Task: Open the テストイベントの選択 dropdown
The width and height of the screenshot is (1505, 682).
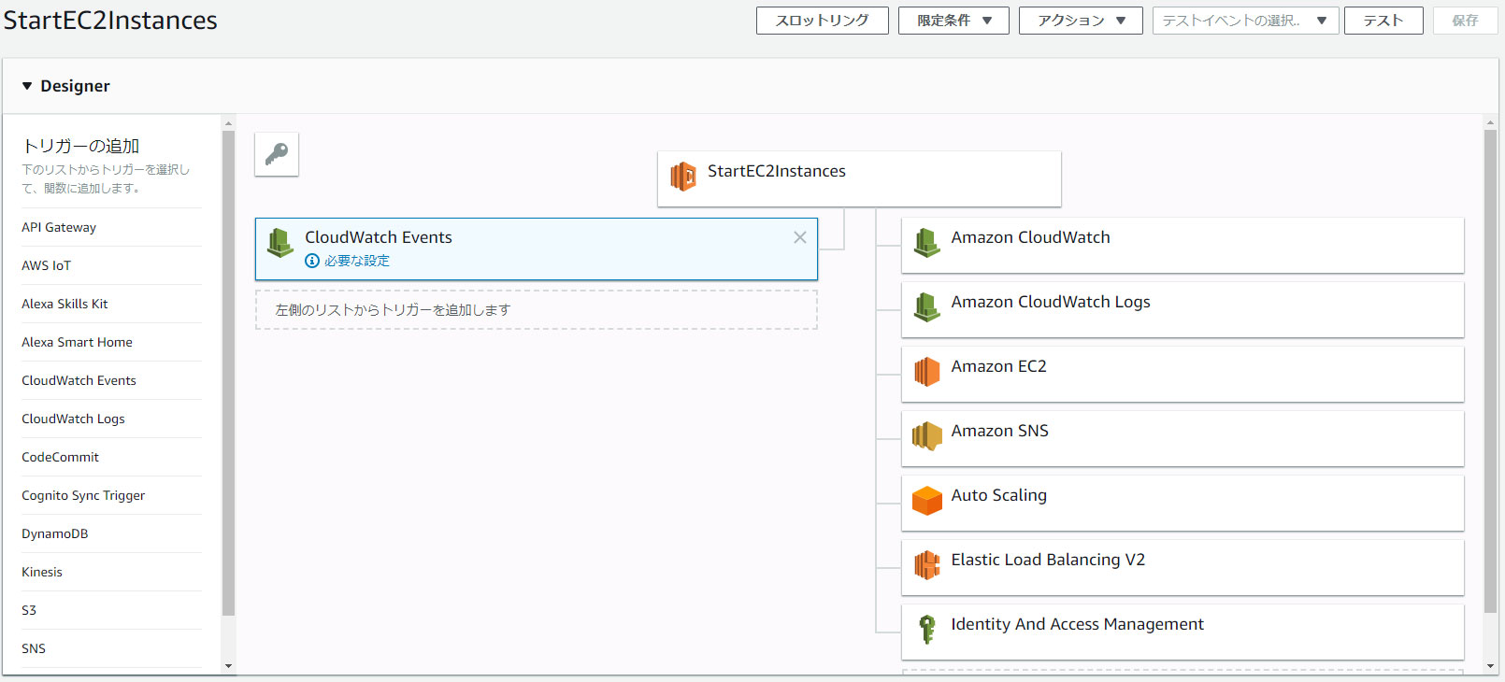Action: [1246, 21]
